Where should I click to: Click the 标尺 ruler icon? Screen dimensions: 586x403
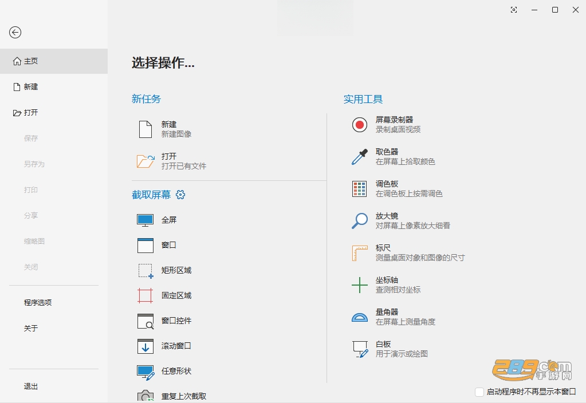pos(360,253)
